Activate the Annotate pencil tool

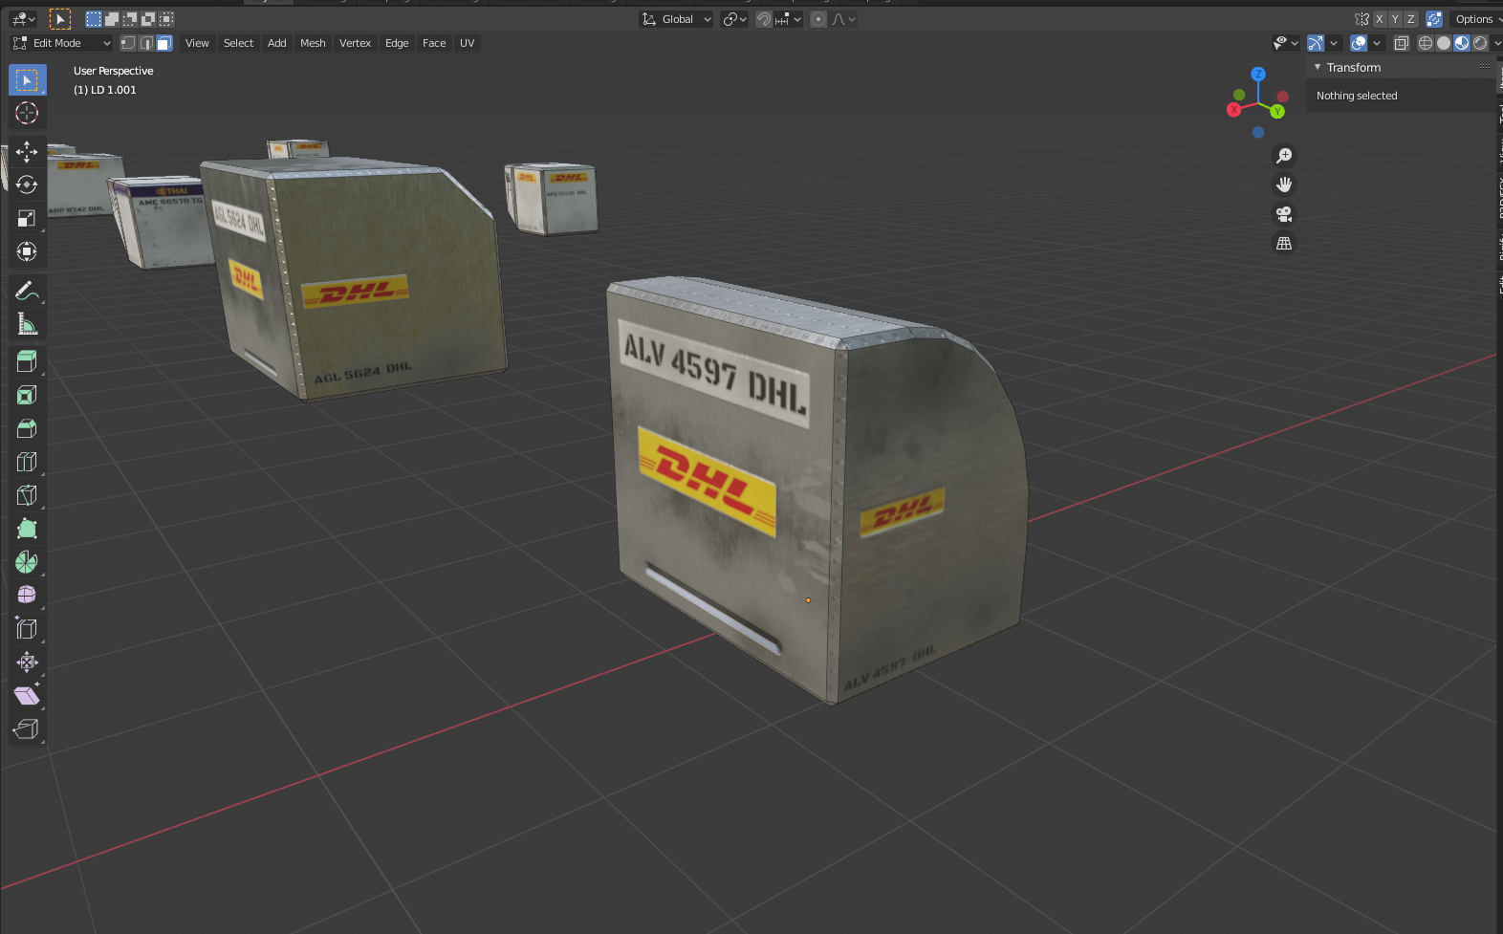point(27,291)
